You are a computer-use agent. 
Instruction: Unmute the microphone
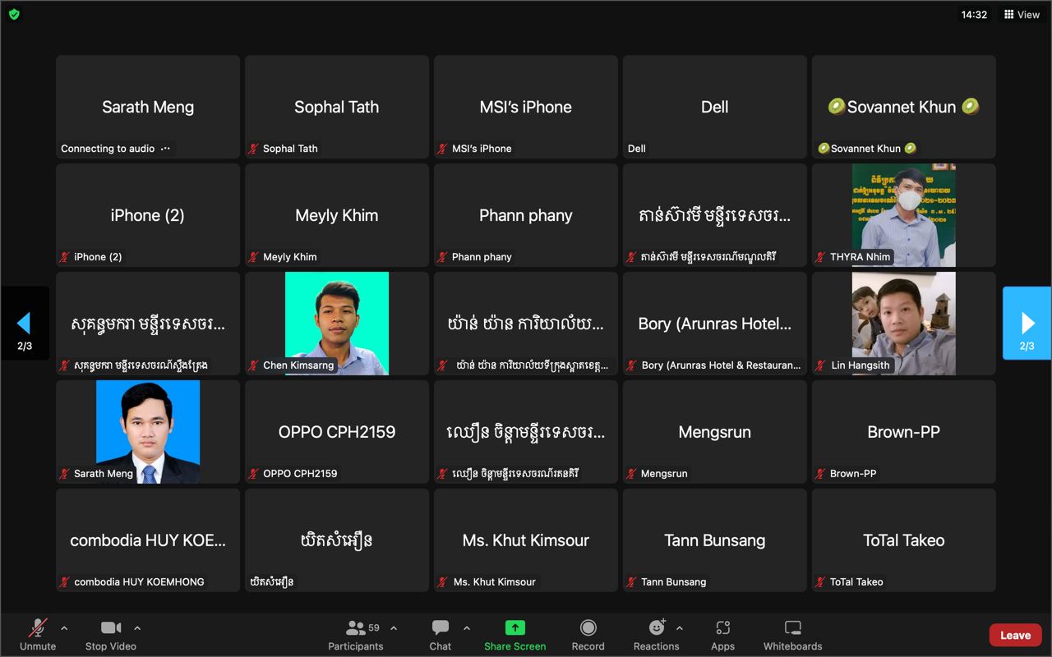click(38, 635)
